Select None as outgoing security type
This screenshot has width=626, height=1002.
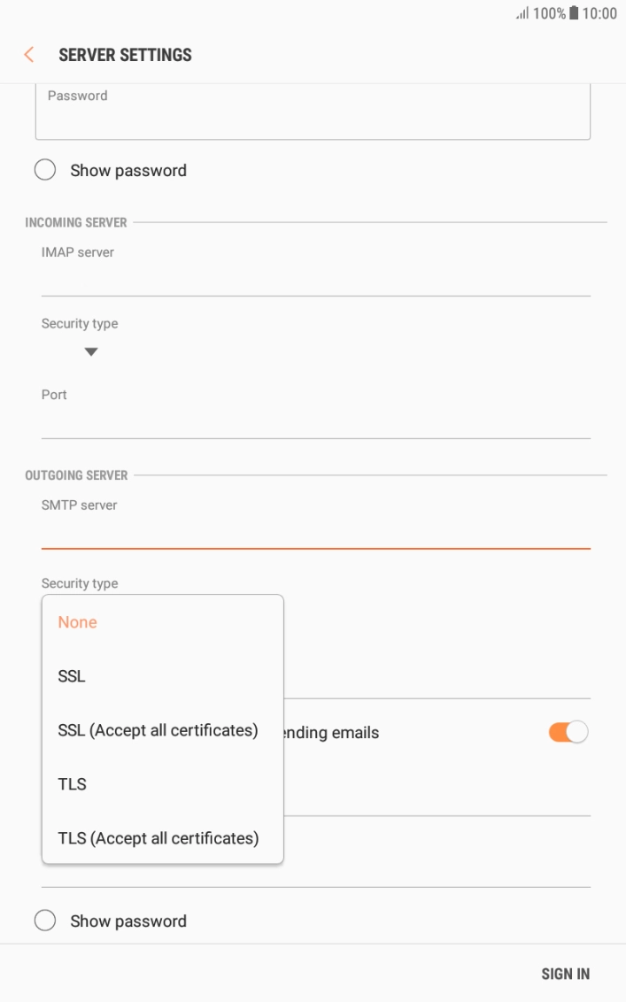click(x=77, y=622)
